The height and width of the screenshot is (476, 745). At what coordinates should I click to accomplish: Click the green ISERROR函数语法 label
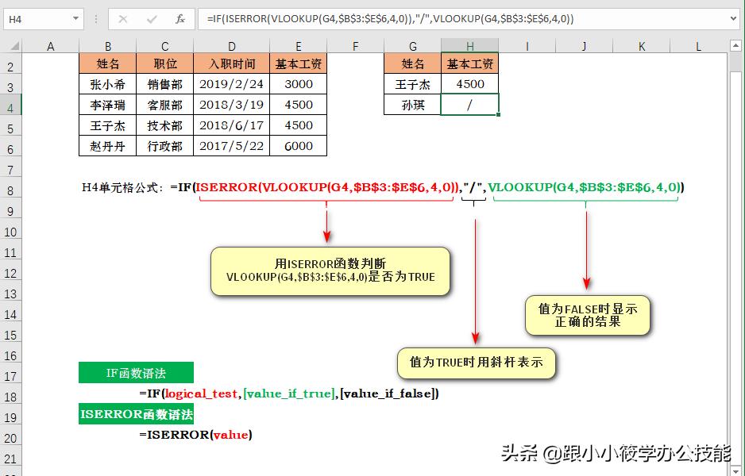[137, 413]
